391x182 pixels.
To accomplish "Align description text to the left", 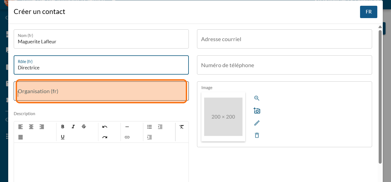I will tap(21, 127).
